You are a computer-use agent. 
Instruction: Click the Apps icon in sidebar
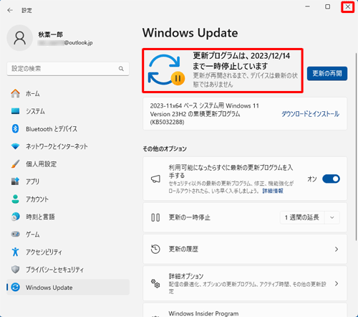pos(15,181)
